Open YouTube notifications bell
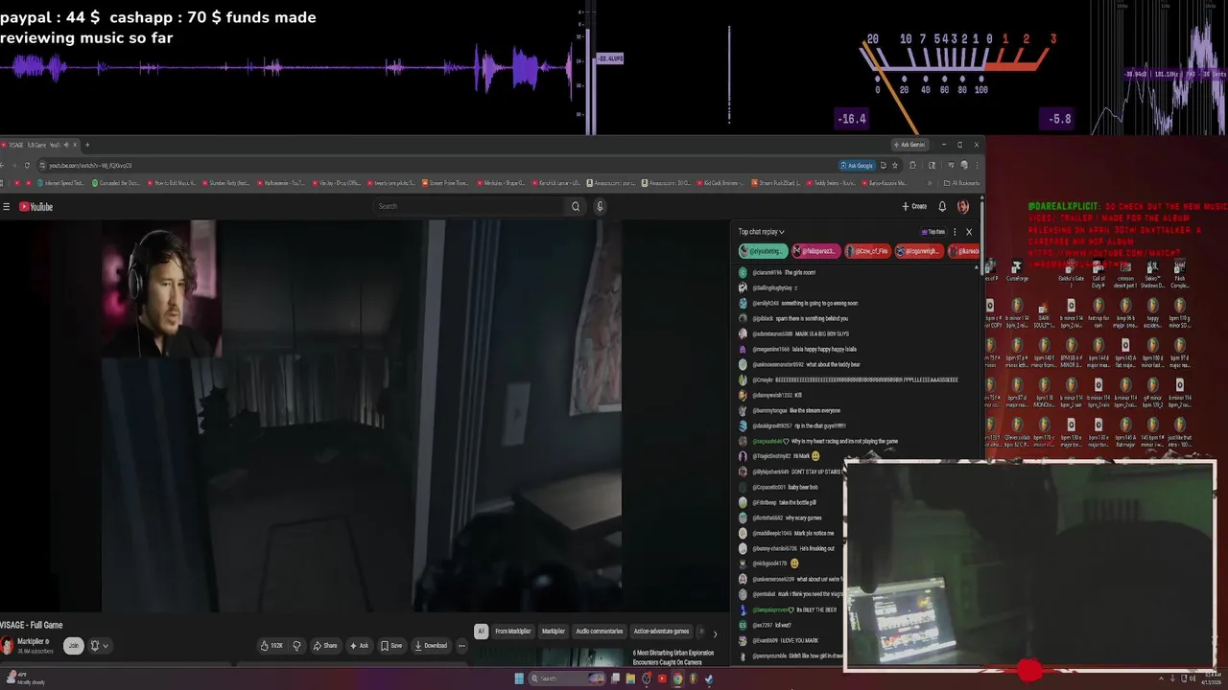1228x690 pixels. (x=942, y=207)
